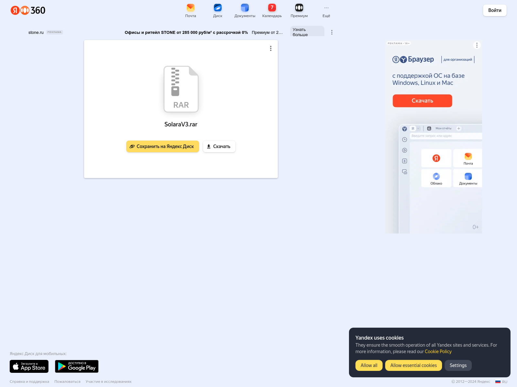Click the Облако tile in ad preview
This screenshot has height=387, width=517.
coord(436,178)
